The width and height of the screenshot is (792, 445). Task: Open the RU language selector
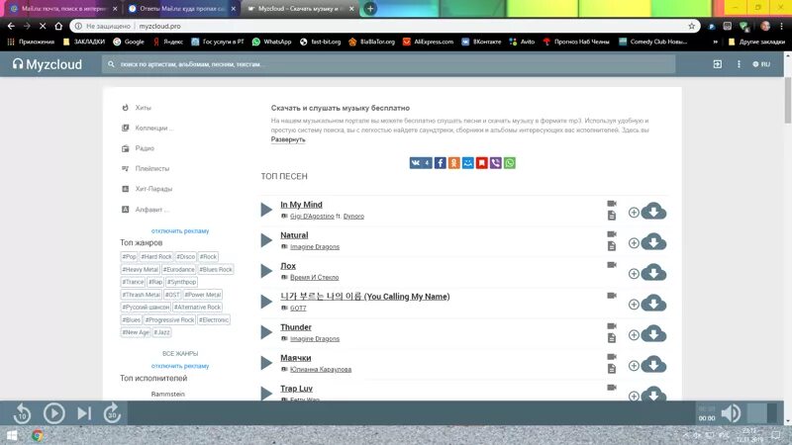click(761, 64)
